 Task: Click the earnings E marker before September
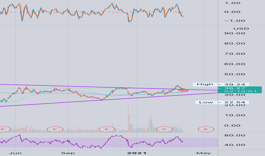55,129
